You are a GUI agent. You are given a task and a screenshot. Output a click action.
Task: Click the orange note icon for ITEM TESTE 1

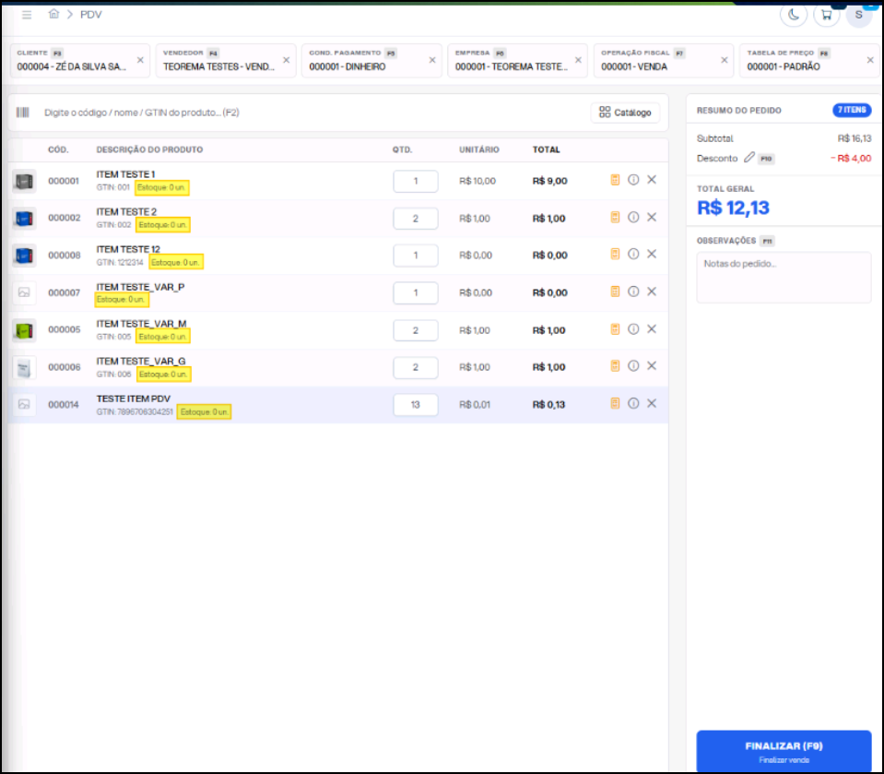coord(615,180)
